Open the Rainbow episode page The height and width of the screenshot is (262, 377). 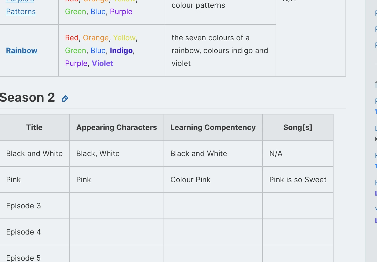pyautogui.click(x=22, y=50)
